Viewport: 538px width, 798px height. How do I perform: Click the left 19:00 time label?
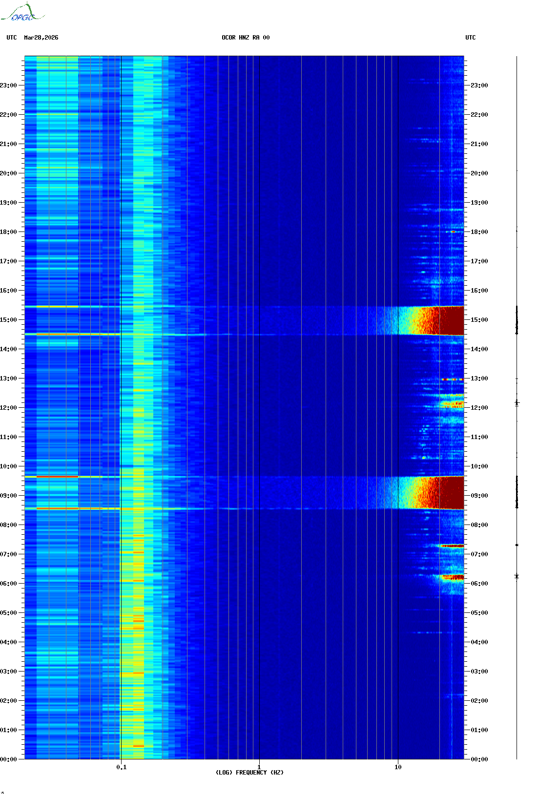[x=8, y=203]
